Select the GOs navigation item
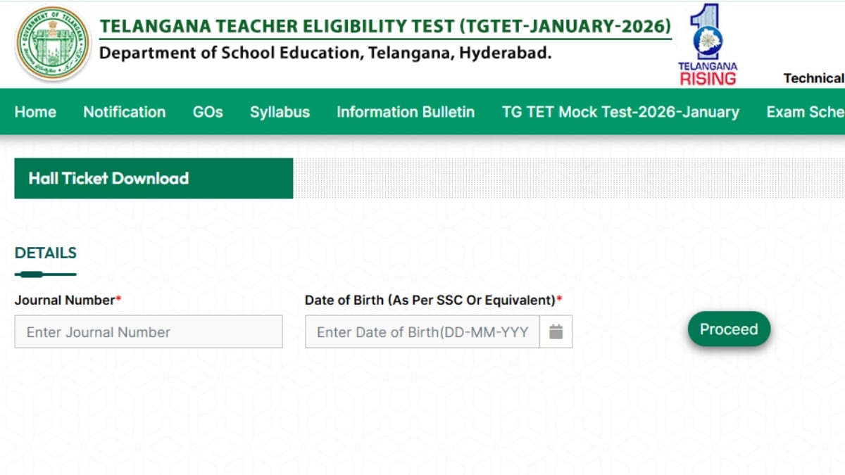This screenshot has height=475, width=845. click(207, 112)
